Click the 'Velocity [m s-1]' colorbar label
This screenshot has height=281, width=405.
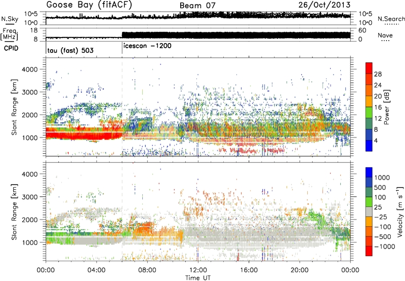[399, 212]
